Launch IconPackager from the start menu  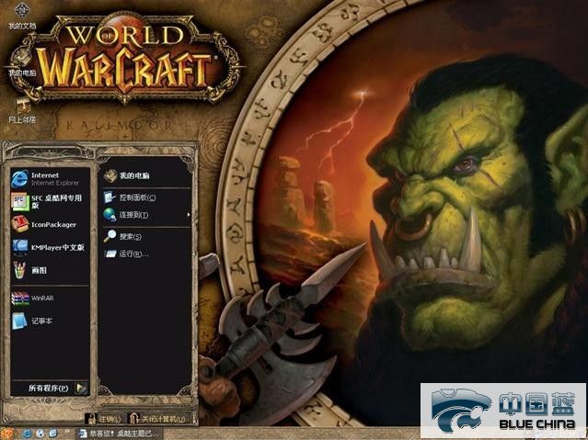click(x=50, y=224)
